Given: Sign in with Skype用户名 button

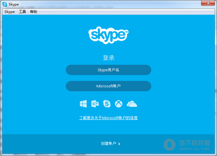Looking at the screenshot, I should click(109, 70).
